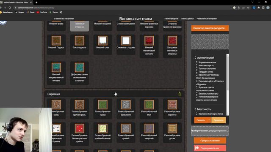This screenshot has width=271, height=152.
Task: Click the Делиться share button
Action: click(218, 120)
